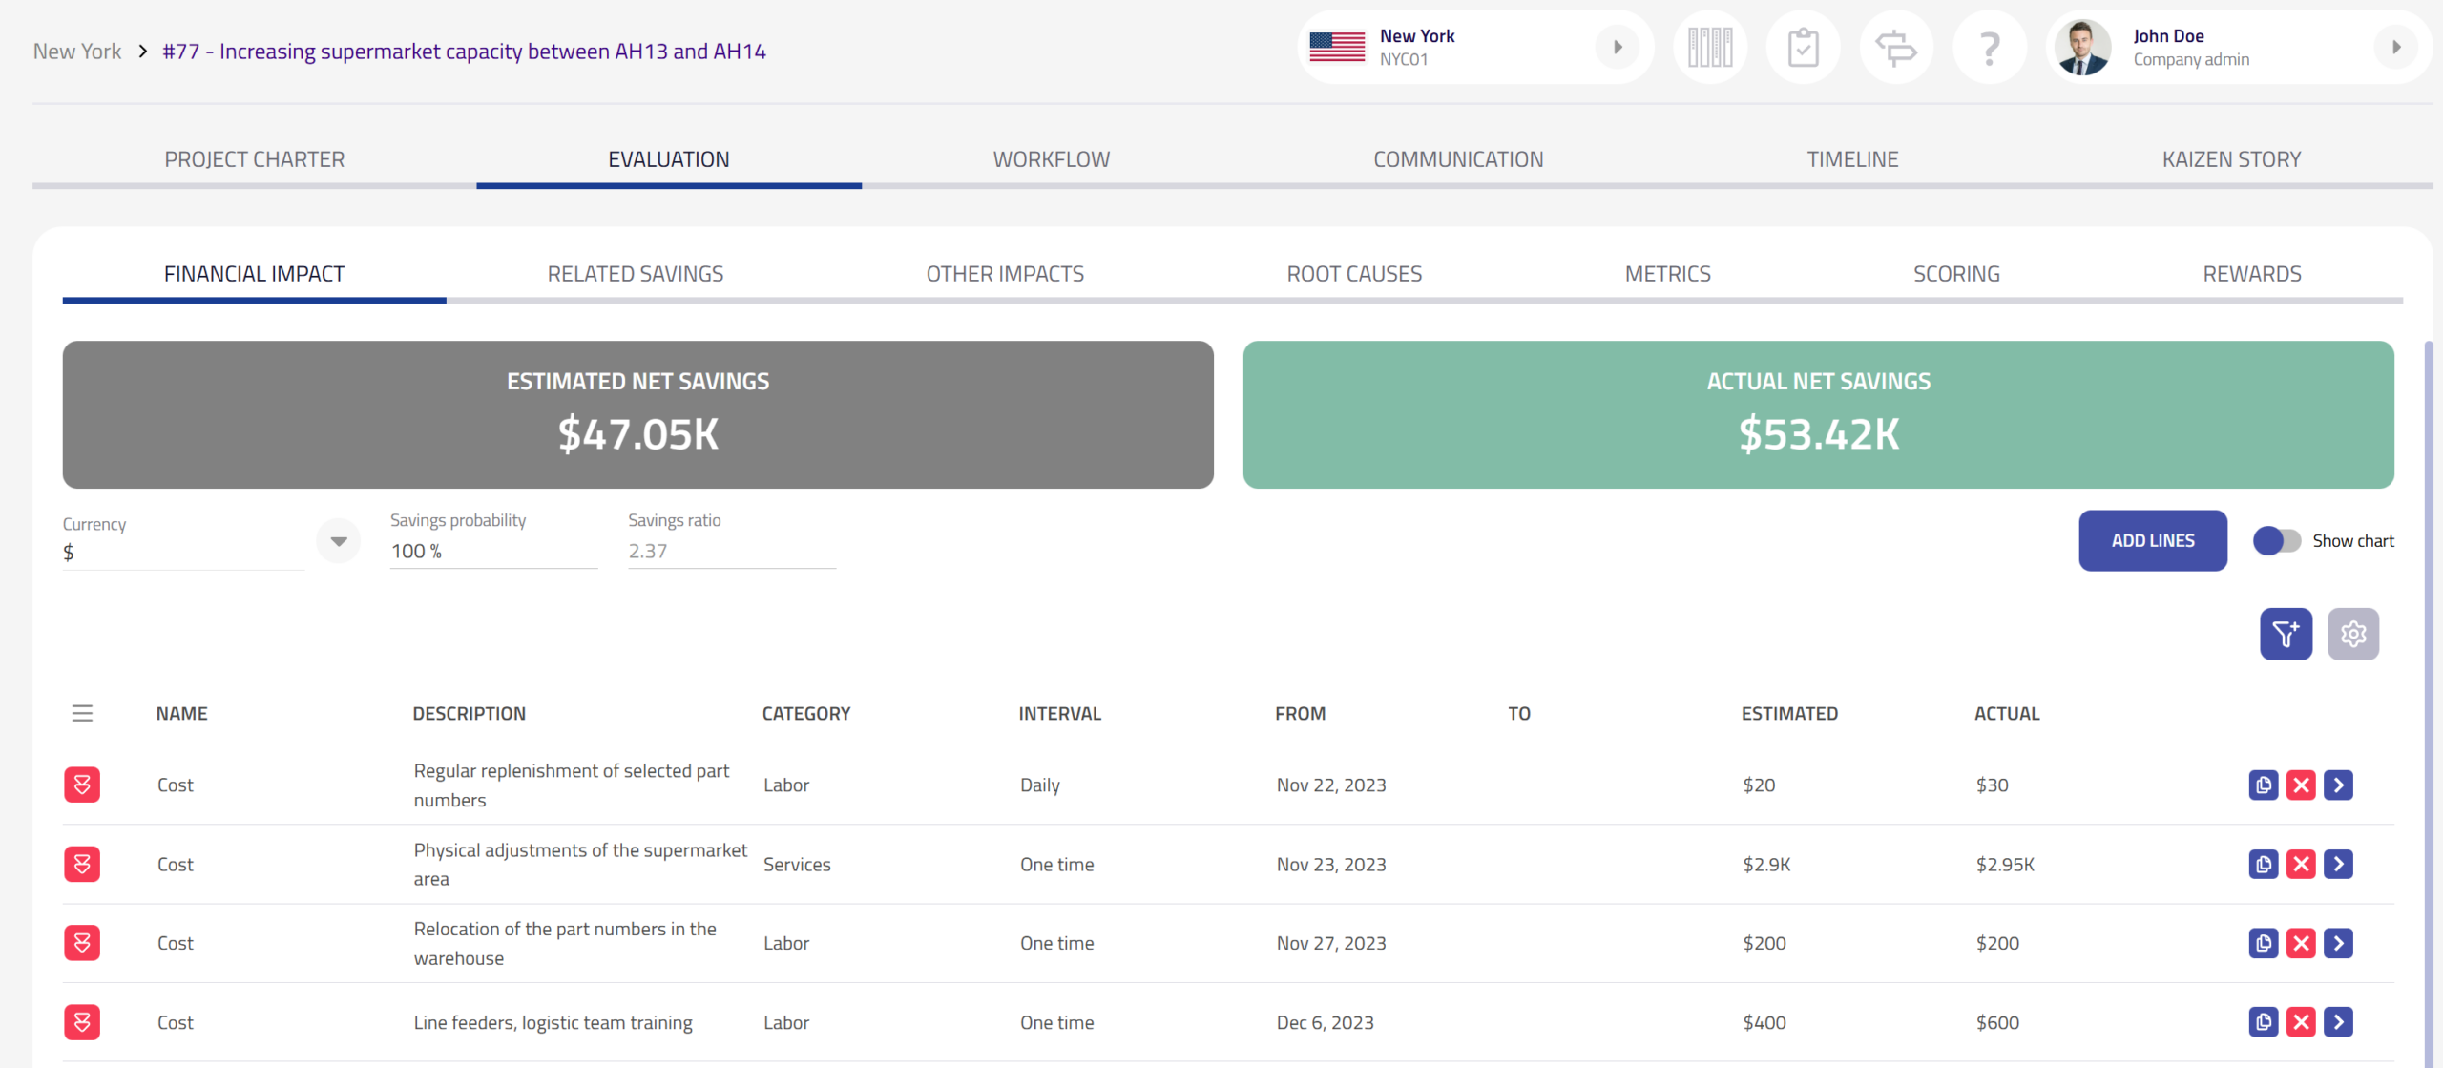Open the RELATED SAVINGS sub-tab
Image resolution: width=2443 pixels, height=1068 pixels.
pos(635,274)
